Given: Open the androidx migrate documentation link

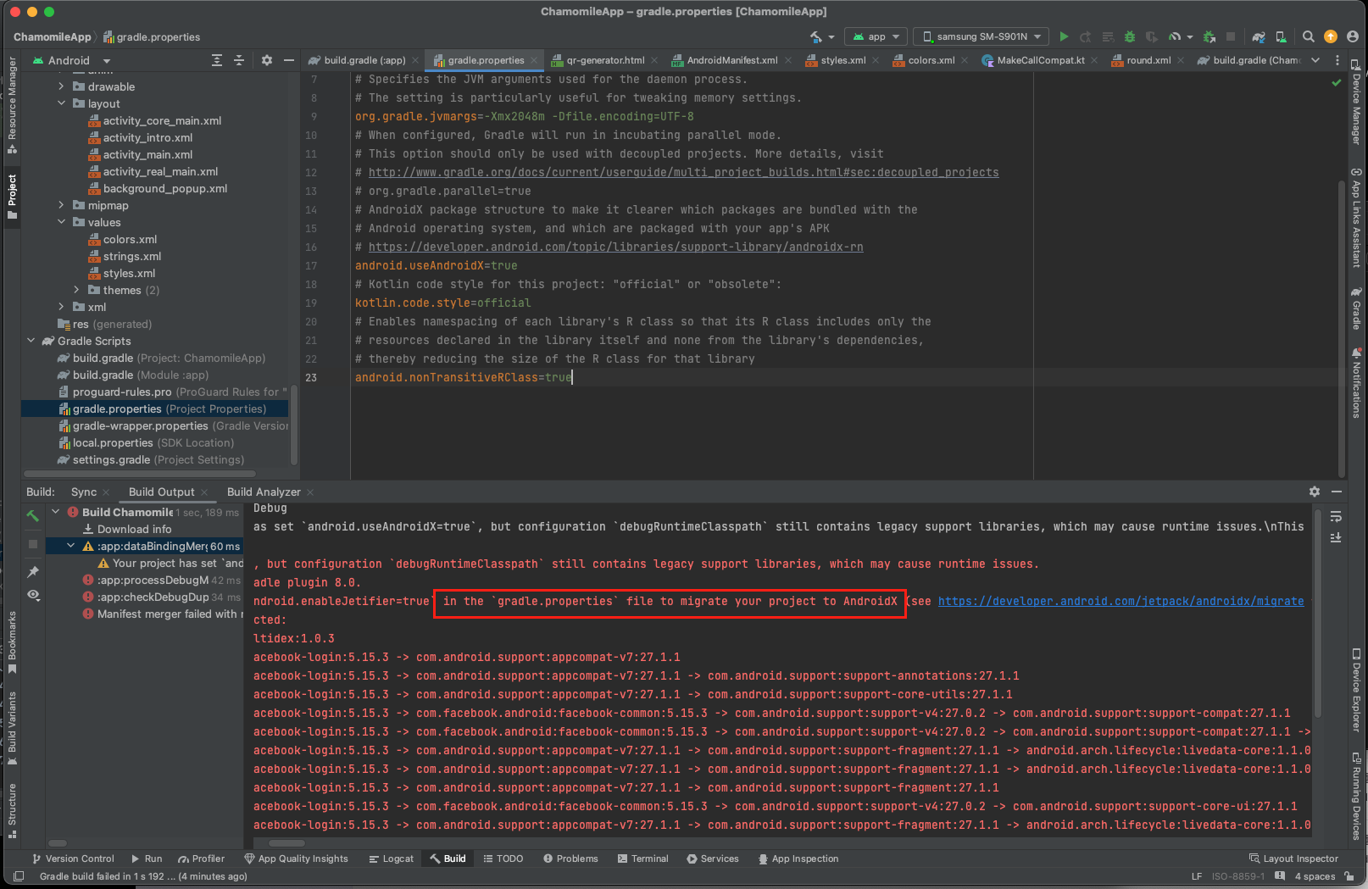Looking at the screenshot, I should 1121,601.
